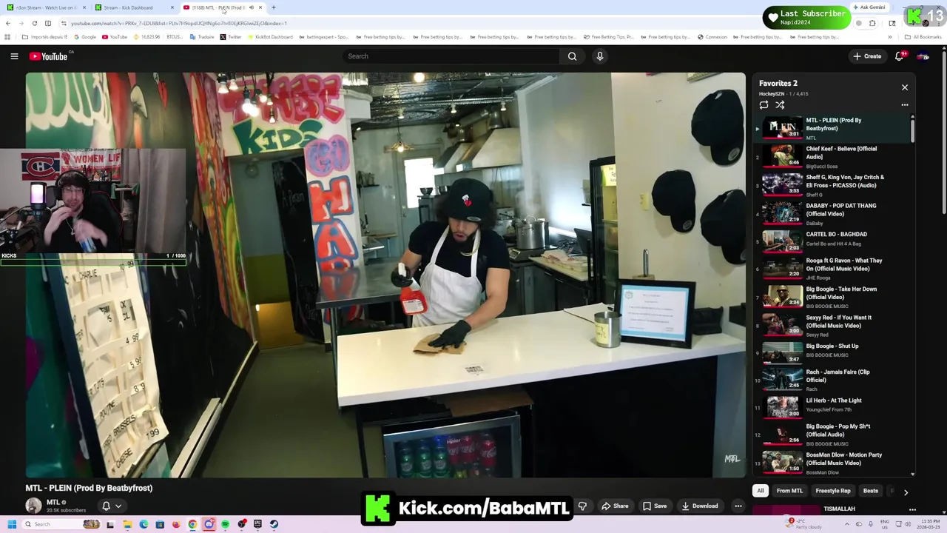
Task: Select BossMan Dlow - Motion Party
Action: pos(832,463)
